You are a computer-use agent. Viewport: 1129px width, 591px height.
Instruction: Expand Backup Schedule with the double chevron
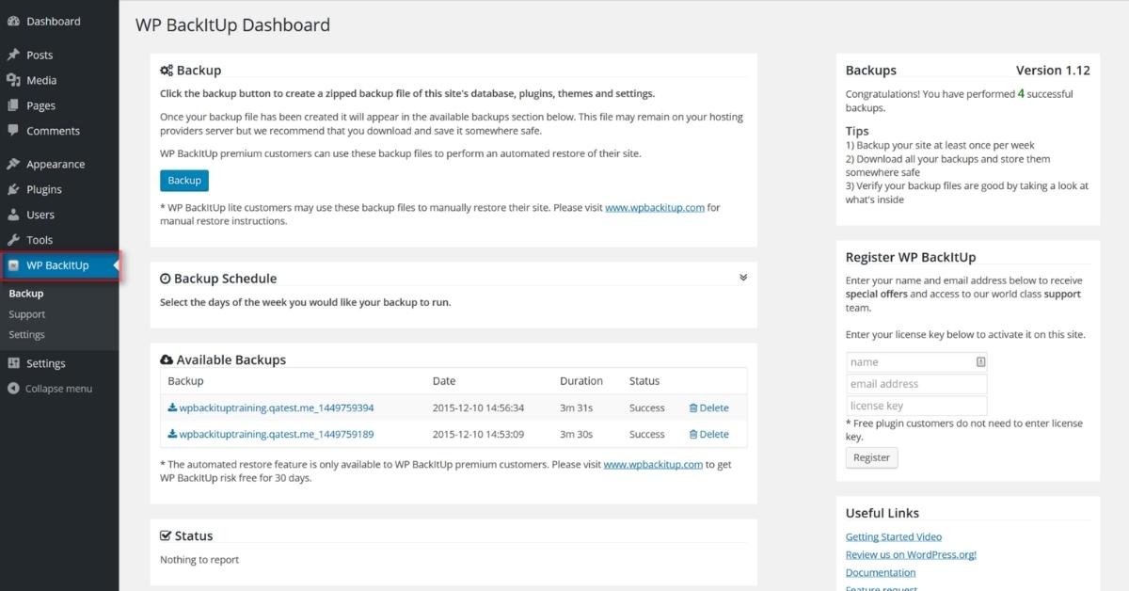click(x=742, y=277)
